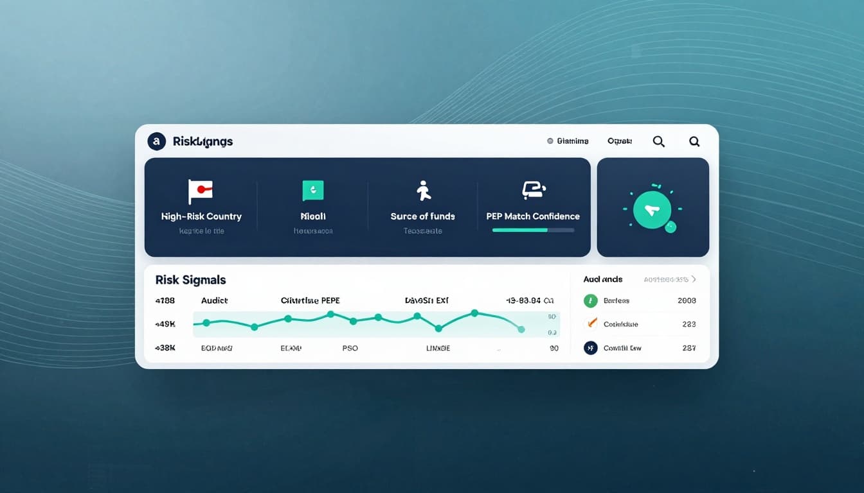Click the green square icon above Mieoll
Viewport: 864px width, 493px height.
click(x=312, y=190)
